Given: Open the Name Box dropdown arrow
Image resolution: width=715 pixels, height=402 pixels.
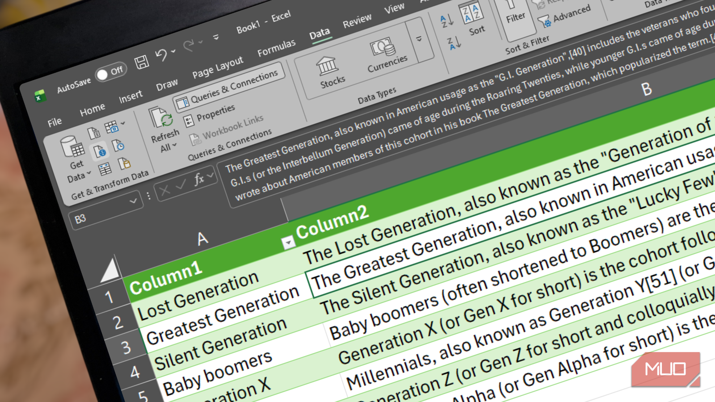Looking at the screenshot, I should tap(133, 201).
